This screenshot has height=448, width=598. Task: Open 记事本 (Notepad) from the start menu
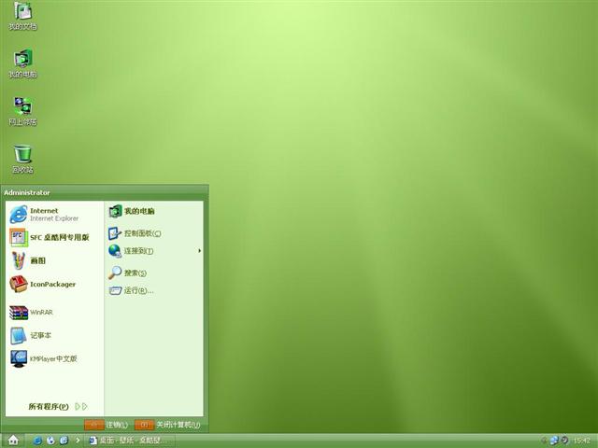tap(54, 336)
